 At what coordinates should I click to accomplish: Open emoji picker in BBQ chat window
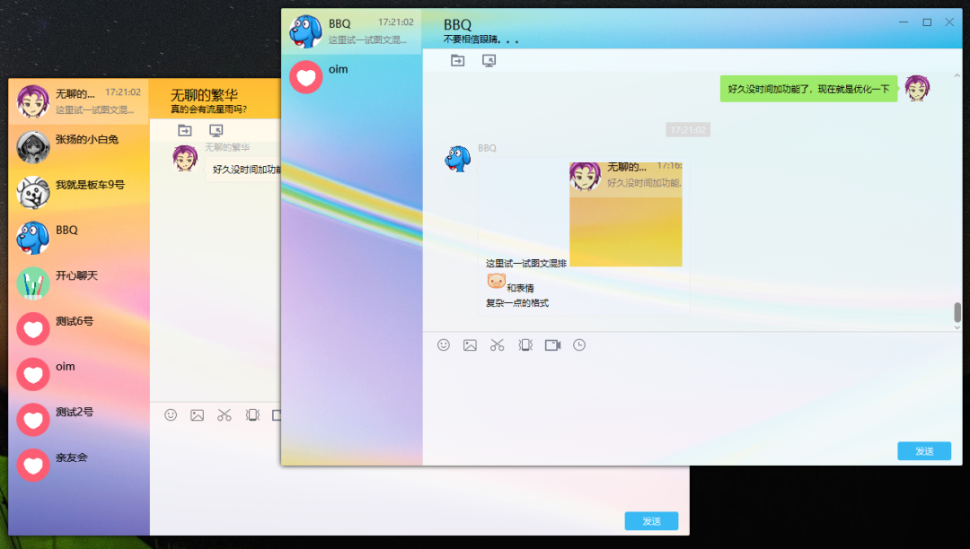pyautogui.click(x=443, y=345)
